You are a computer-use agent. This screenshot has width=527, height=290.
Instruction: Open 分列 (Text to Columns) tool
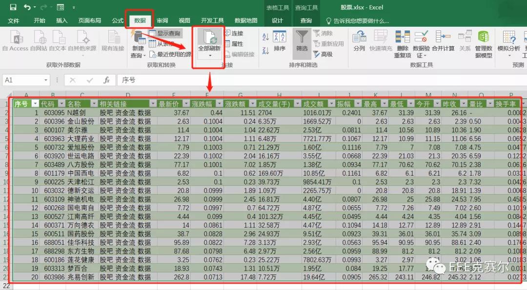(x=360, y=43)
